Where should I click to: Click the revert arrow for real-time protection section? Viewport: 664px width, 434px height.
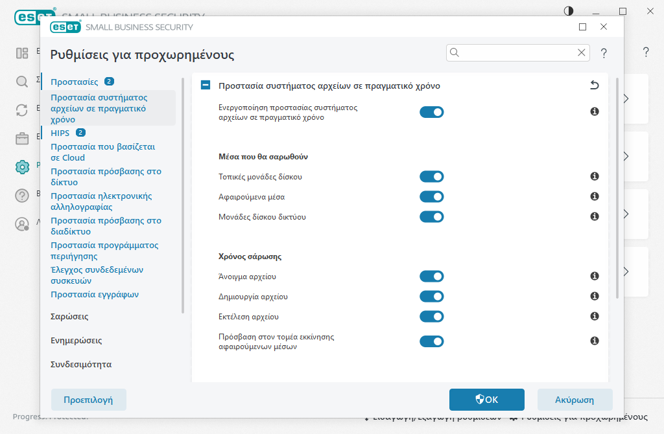pos(594,86)
